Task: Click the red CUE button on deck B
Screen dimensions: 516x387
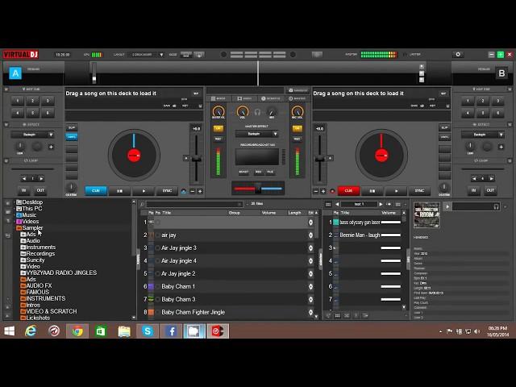Action: tap(348, 191)
